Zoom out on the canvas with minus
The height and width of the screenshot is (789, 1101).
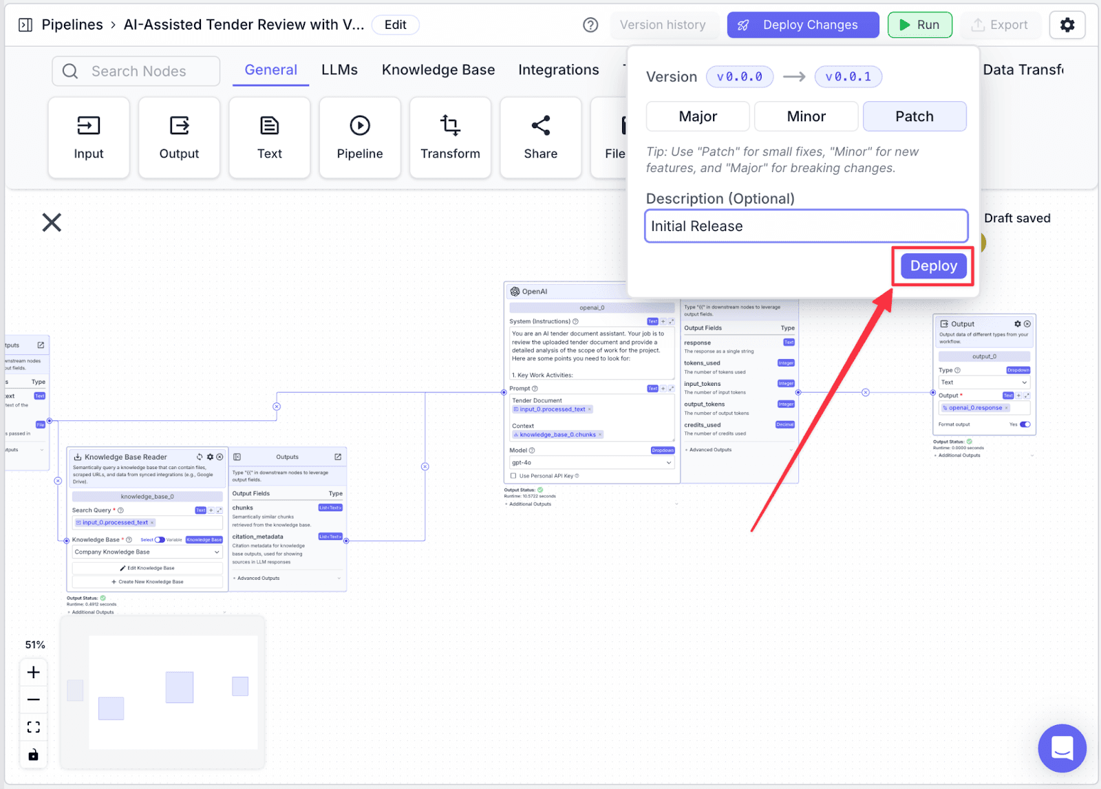33,700
